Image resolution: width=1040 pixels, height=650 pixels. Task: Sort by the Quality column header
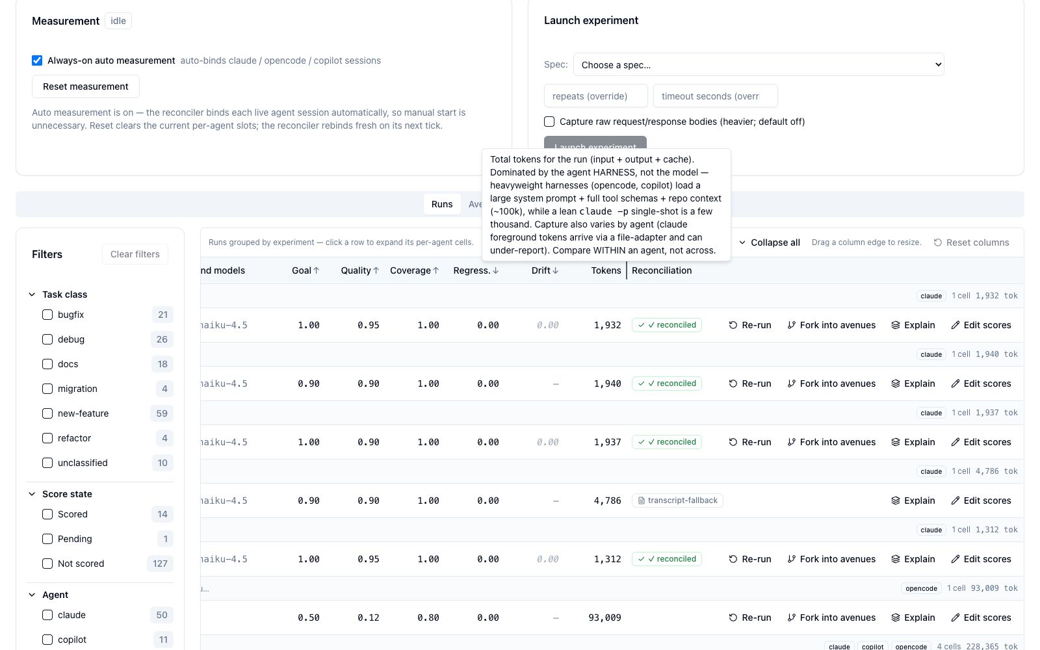click(360, 270)
